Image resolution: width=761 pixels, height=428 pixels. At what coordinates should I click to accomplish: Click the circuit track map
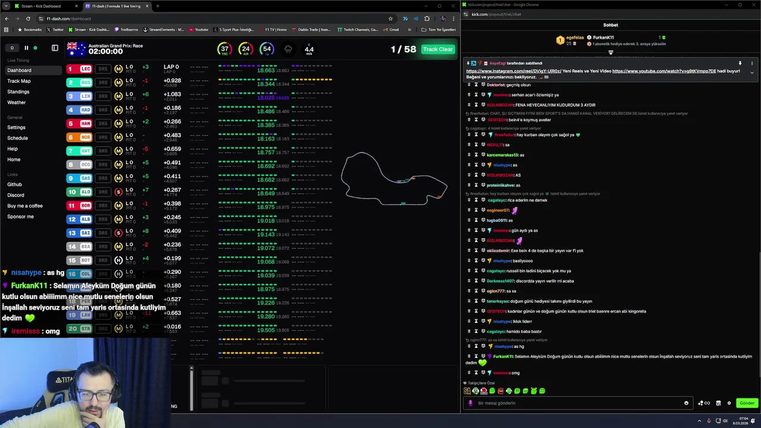pos(394,178)
